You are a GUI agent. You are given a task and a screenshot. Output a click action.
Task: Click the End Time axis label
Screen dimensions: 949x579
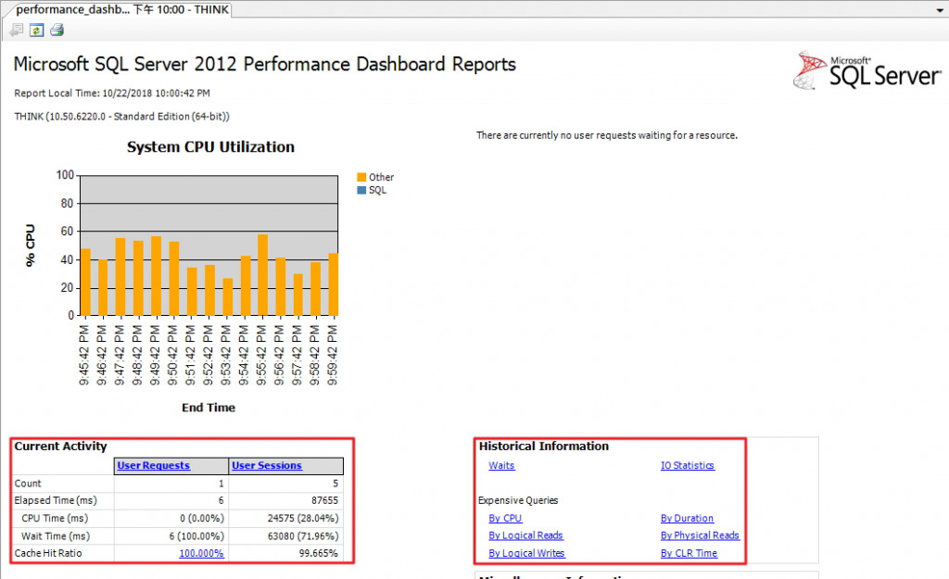coord(209,408)
